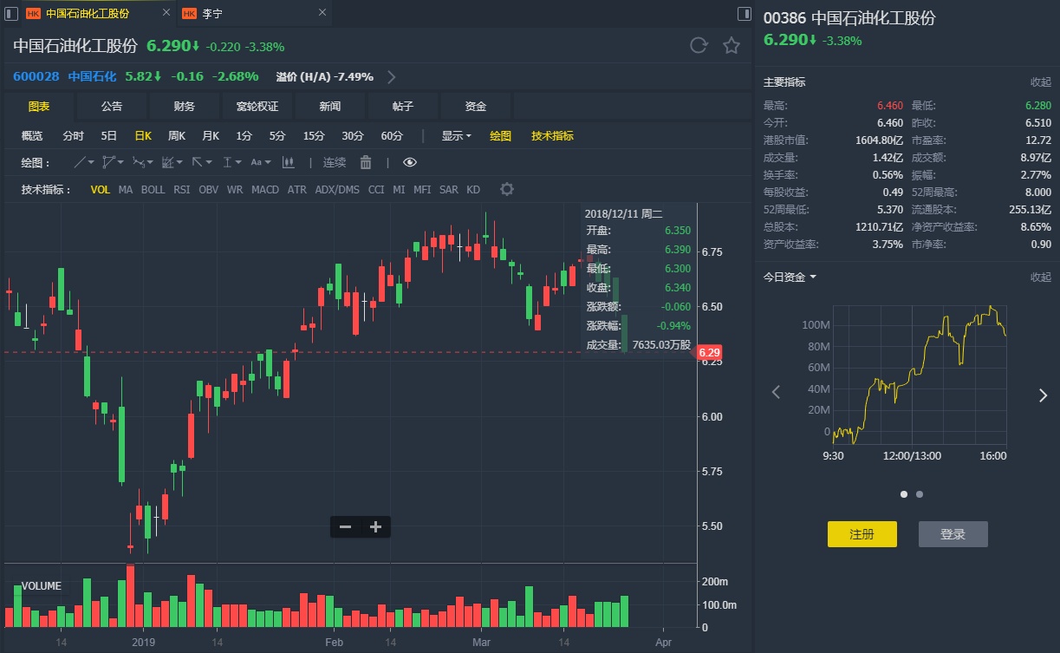Zoom in the chart with plus button

[x=375, y=526]
